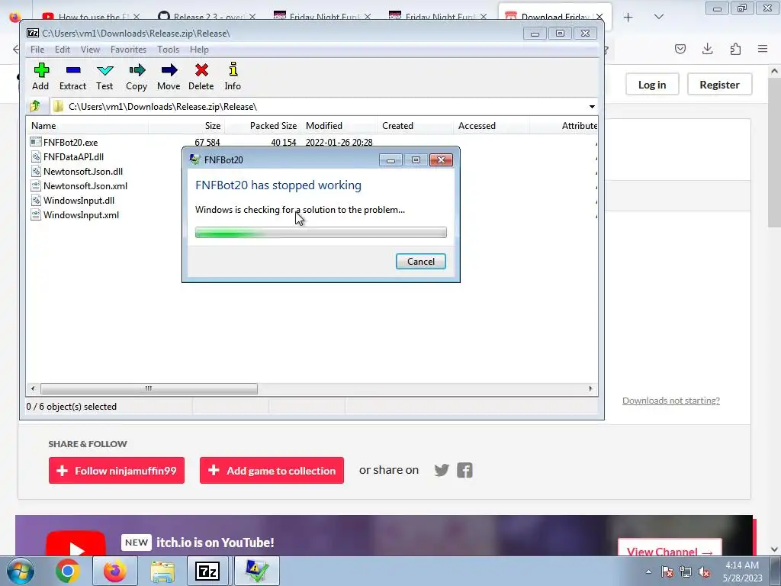This screenshot has height=586, width=781.
Task: Open the File menu
Action: tap(37, 50)
